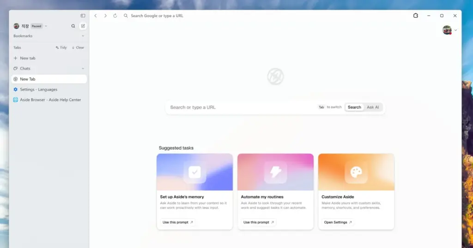Screen dimensions: 473x248
Task: Toggle the sidebar panel icon
Action: 83,16
